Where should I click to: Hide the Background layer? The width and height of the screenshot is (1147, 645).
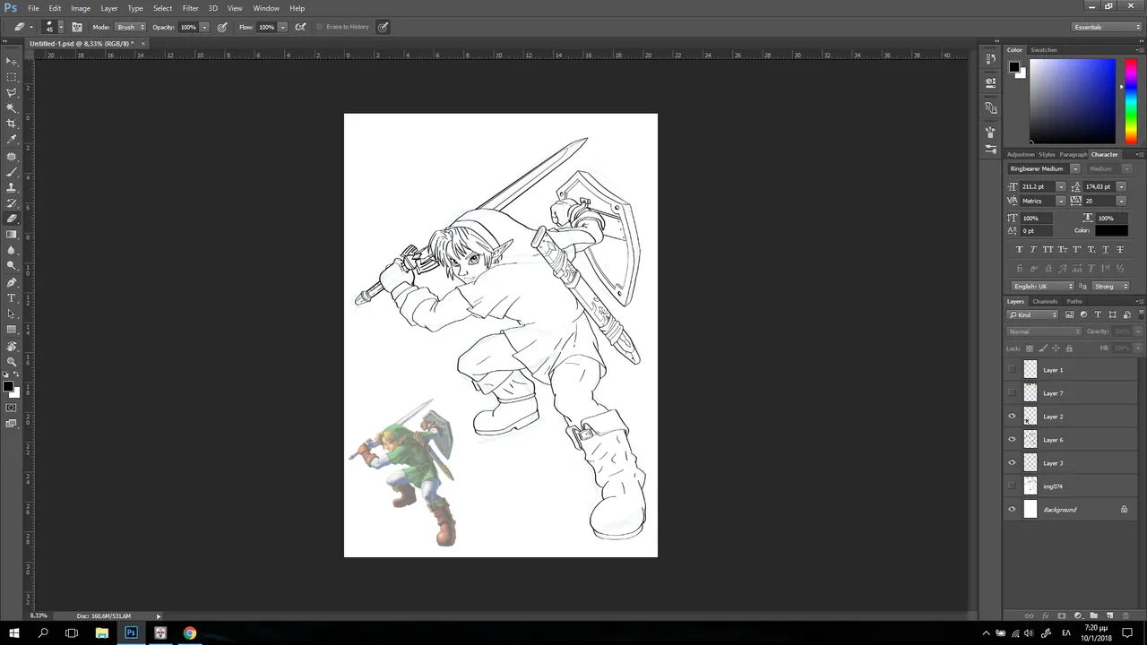(x=1013, y=509)
